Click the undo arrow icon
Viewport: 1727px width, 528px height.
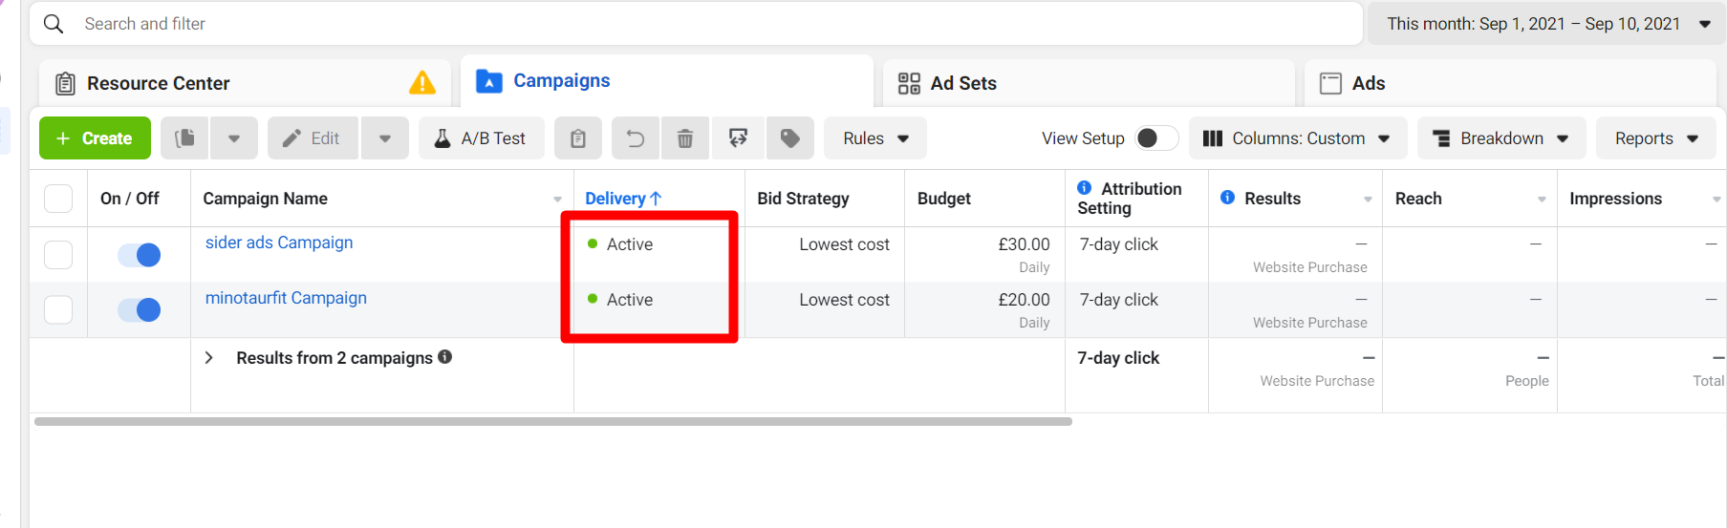click(x=635, y=138)
